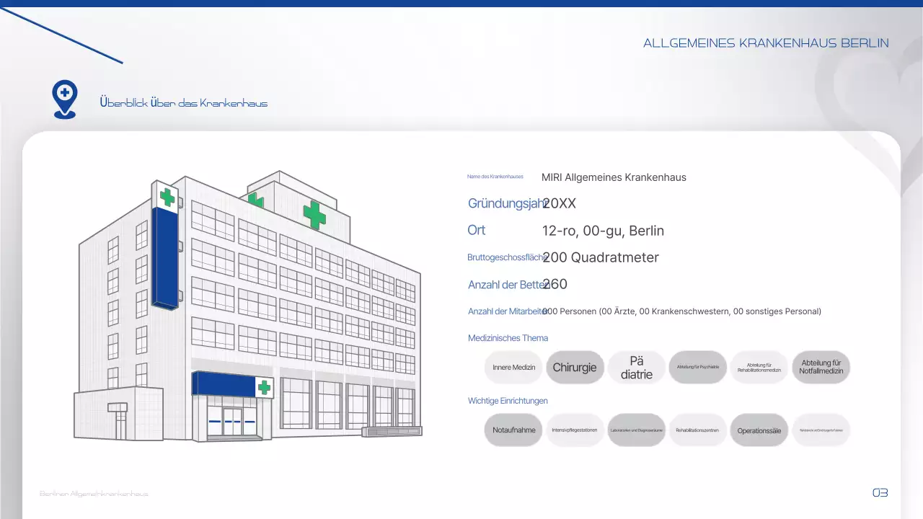Select the Rehabilitationszentren pill

pyautogui.click(x=697, y=430)
